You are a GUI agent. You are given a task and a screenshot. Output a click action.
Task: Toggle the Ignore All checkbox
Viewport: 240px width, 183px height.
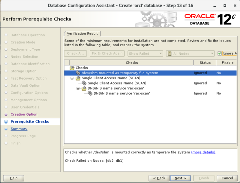pos(220,53)
